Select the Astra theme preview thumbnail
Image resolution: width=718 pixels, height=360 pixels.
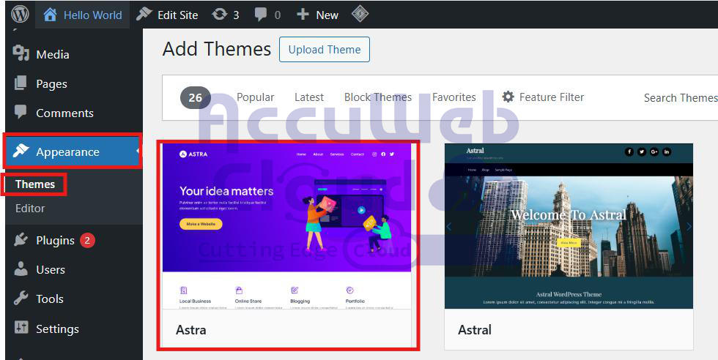[x=287, y=227]
